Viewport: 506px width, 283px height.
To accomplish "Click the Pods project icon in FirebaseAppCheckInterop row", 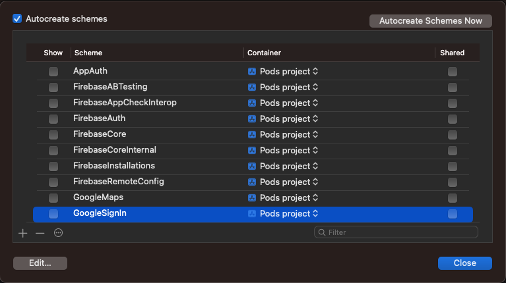I will tap(252, 103).
